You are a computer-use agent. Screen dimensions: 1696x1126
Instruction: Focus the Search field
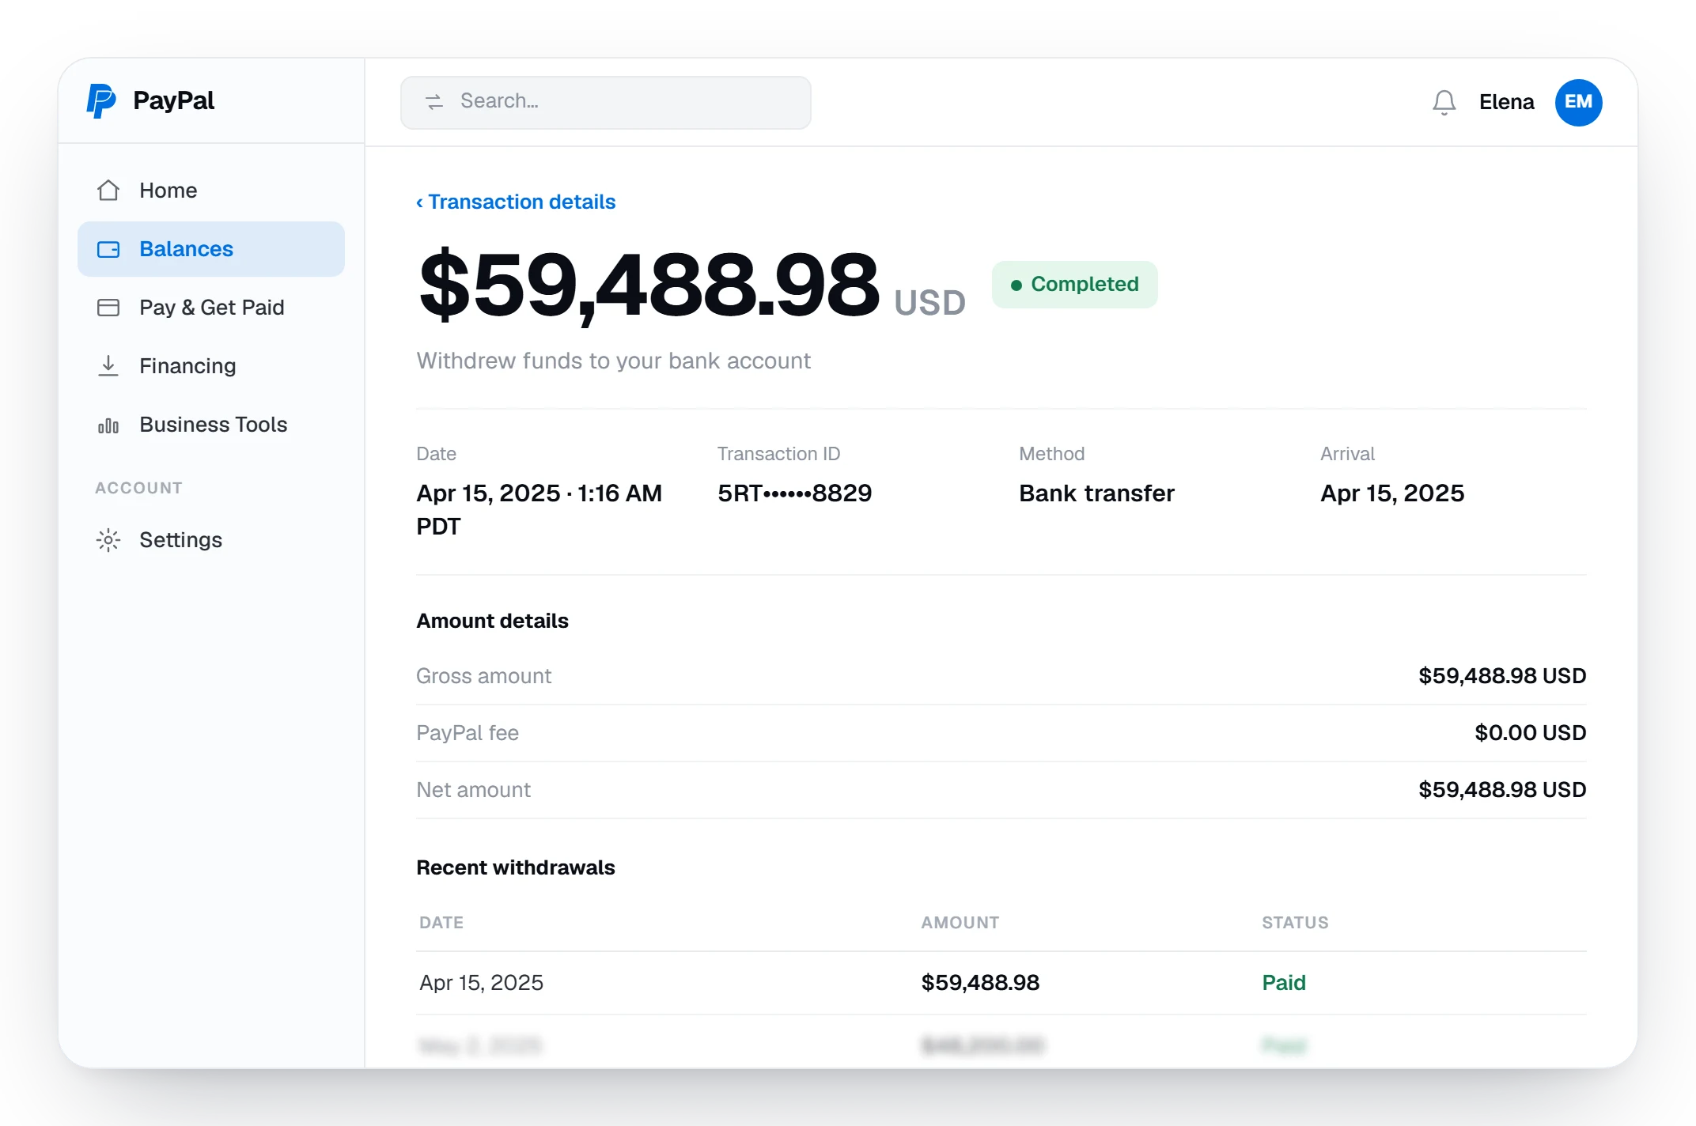tap(606, 102)
